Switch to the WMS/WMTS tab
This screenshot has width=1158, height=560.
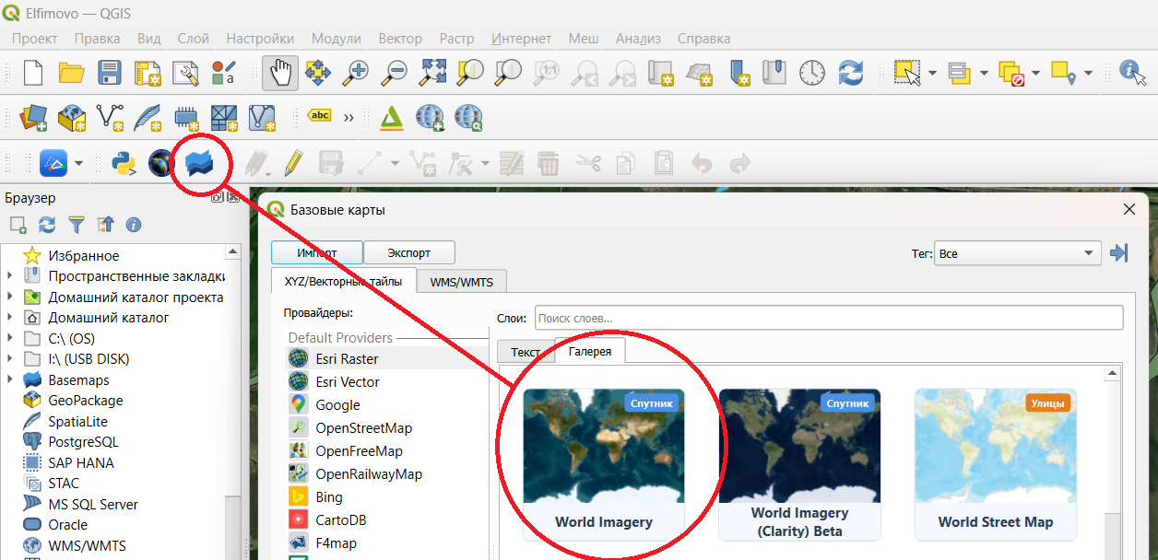point(463,282)
